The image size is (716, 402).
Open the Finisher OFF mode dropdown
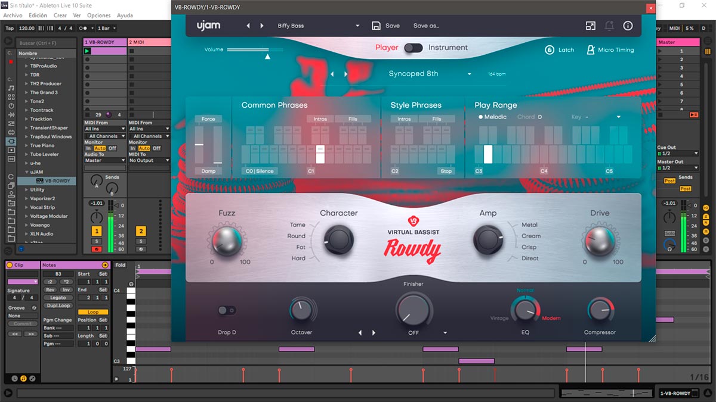[x=445, y=333]
